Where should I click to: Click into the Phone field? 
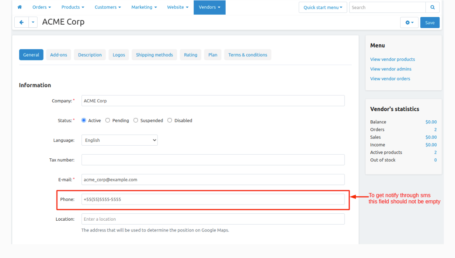[x=213, y=200]
